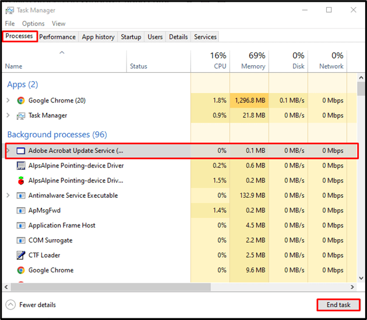The height and width of the screenshot is (320, 367).
Task: Expand the Google Chrome (20) process group
Action: tap(8, 100)
